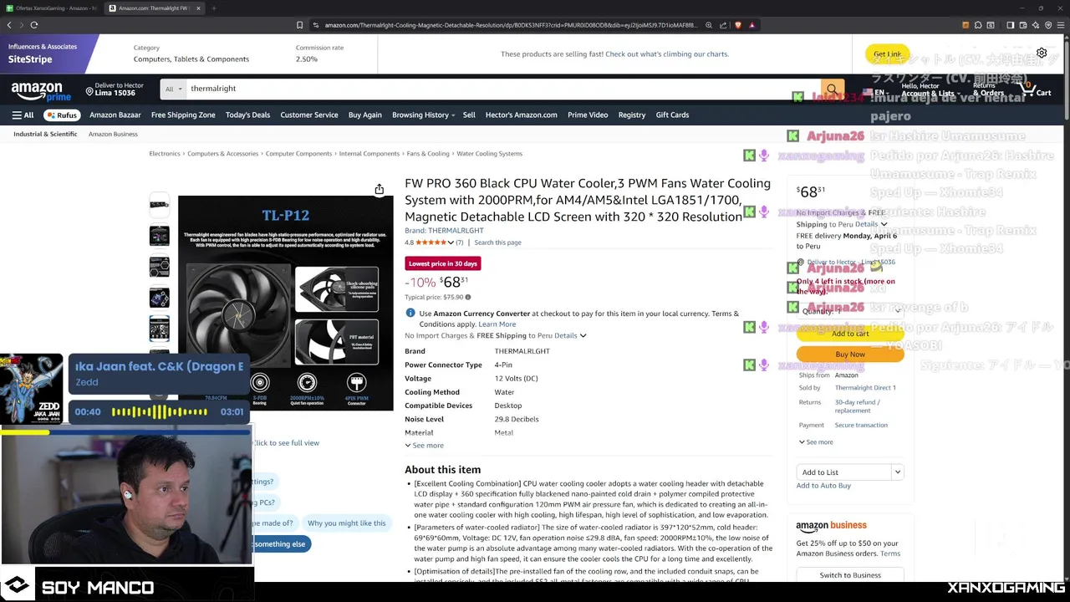The image size is (1070, 602).
Task: Open Prime Video nav item
Action: pos(588,115)
